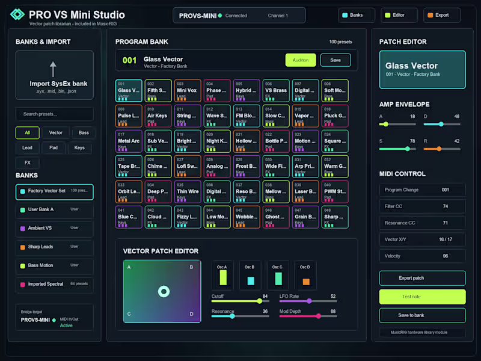Open the Editor tab in header
This screenshot has height=361, width=481.
pyautogui.click(x=399, y=15)
